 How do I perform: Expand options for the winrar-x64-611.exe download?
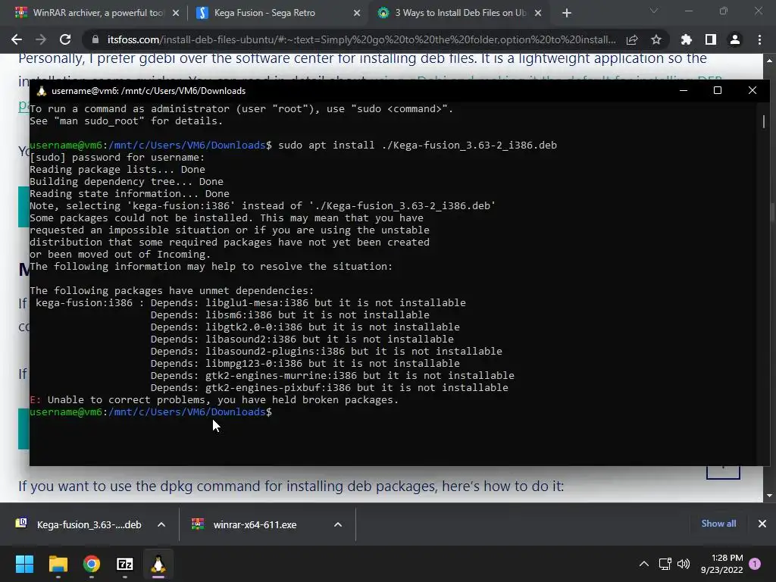coord(338,524)
